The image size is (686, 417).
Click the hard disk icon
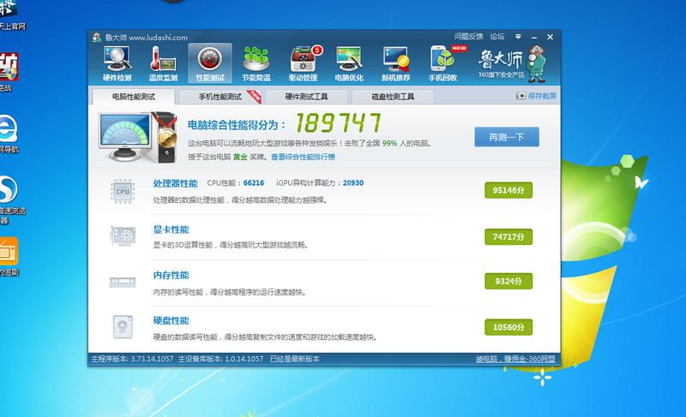pyautogui.click(x=123, y=327)
